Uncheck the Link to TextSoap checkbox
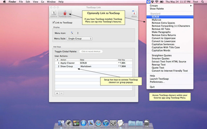This screenshot has width=207, height=129. [54, 23]
